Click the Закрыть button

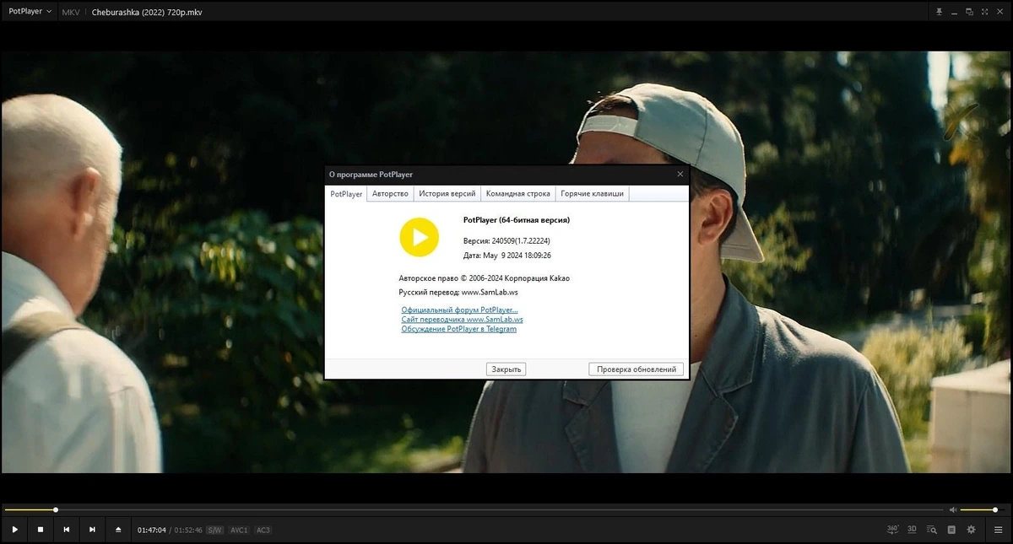click(506, 369)
